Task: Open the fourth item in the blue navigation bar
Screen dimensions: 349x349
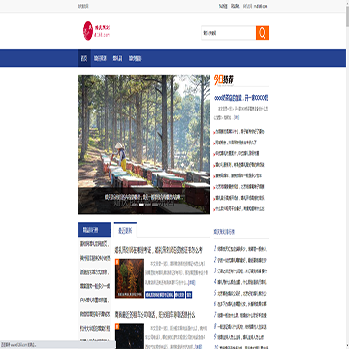Action: 135,58
